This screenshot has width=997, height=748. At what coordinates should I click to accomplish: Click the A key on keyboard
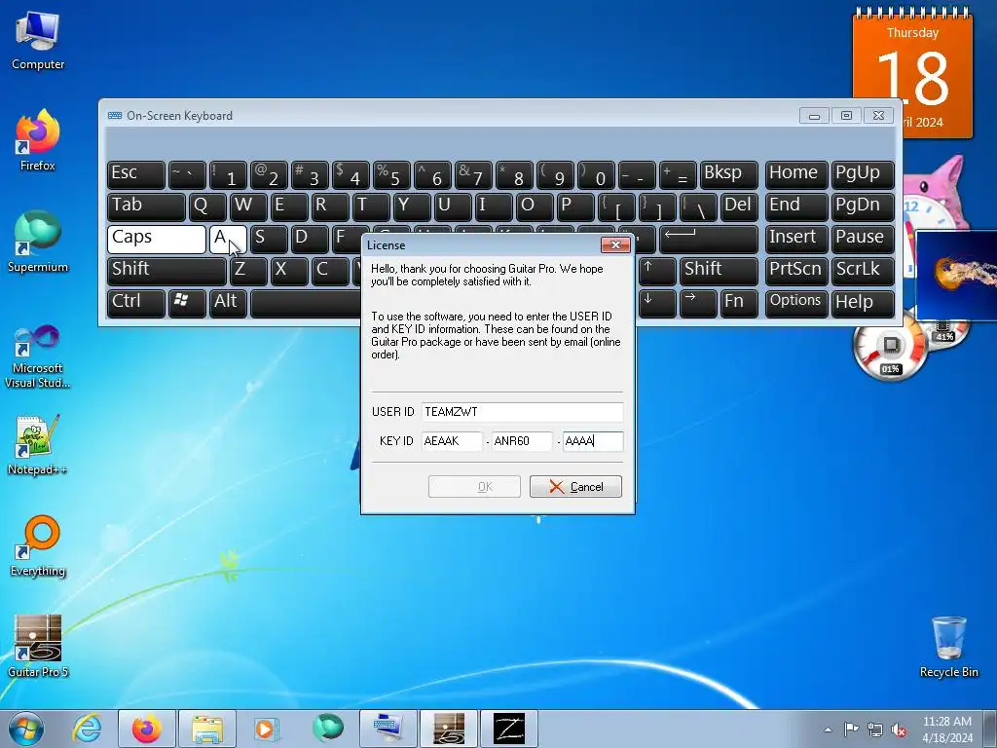click(x=228, y=239)
